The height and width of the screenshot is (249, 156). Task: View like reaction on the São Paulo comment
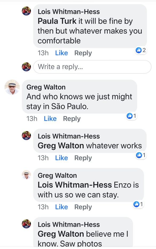131,116
